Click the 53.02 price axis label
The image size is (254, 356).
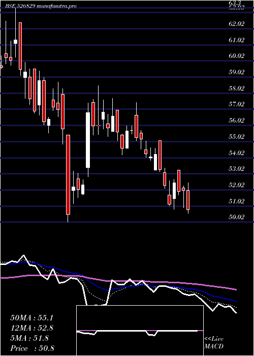click(237, 169)
